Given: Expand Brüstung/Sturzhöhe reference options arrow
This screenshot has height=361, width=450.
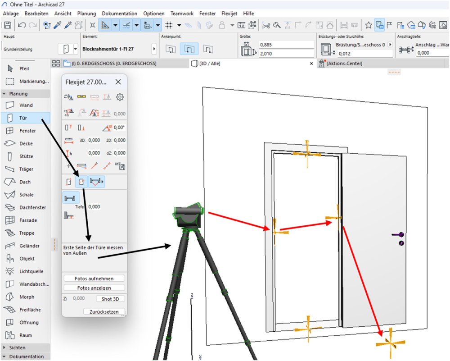Looking at the screenshot, I should 390,45.
